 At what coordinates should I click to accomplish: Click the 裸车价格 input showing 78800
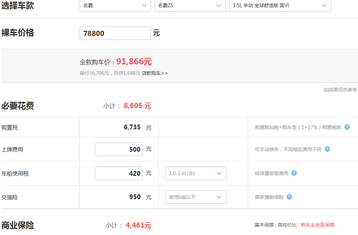point(115,33)
